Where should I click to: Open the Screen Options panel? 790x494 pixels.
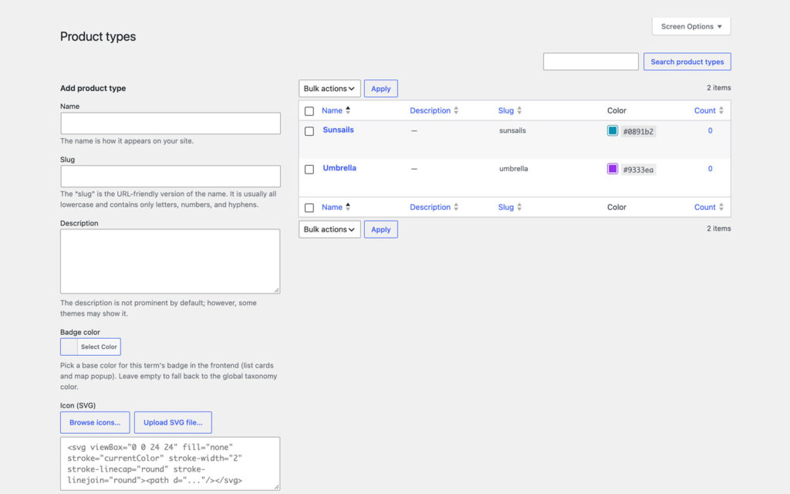pyautogui.click(x=691, y=26)
